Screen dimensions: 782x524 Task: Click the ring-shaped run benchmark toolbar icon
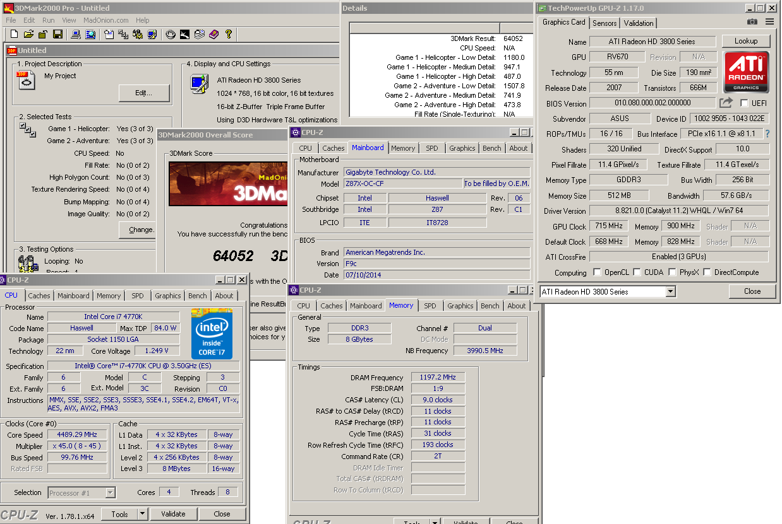pyautogui.click(x=171, y=34)
